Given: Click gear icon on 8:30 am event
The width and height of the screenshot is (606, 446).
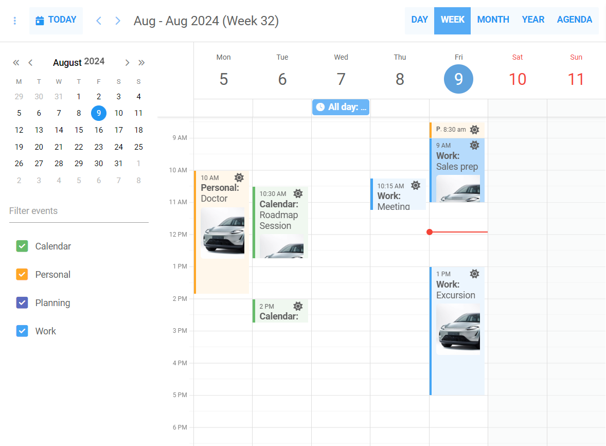Looking at the screenshot, I should [474, 130].
